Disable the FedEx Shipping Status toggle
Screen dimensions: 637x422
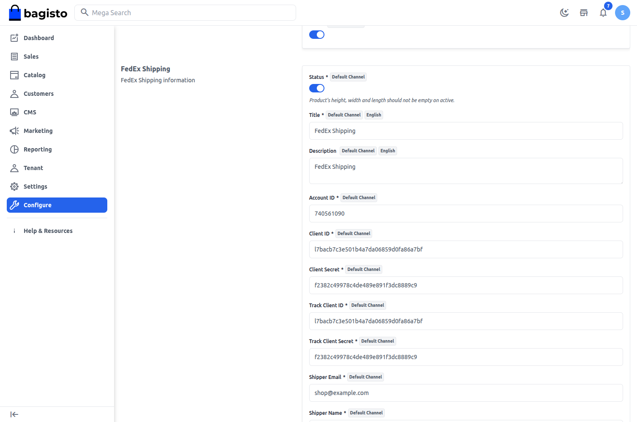tap(317, 88)
